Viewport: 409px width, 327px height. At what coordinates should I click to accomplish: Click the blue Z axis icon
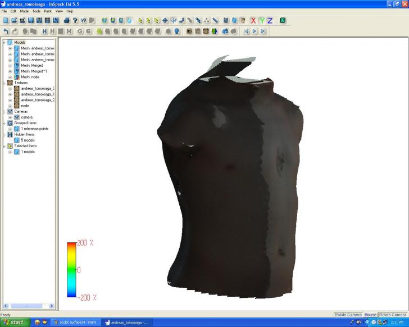tap(270, 21)
